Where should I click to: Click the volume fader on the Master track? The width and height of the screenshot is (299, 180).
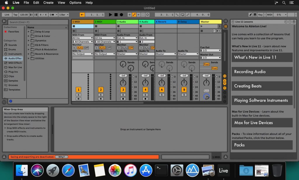point(216,77)
